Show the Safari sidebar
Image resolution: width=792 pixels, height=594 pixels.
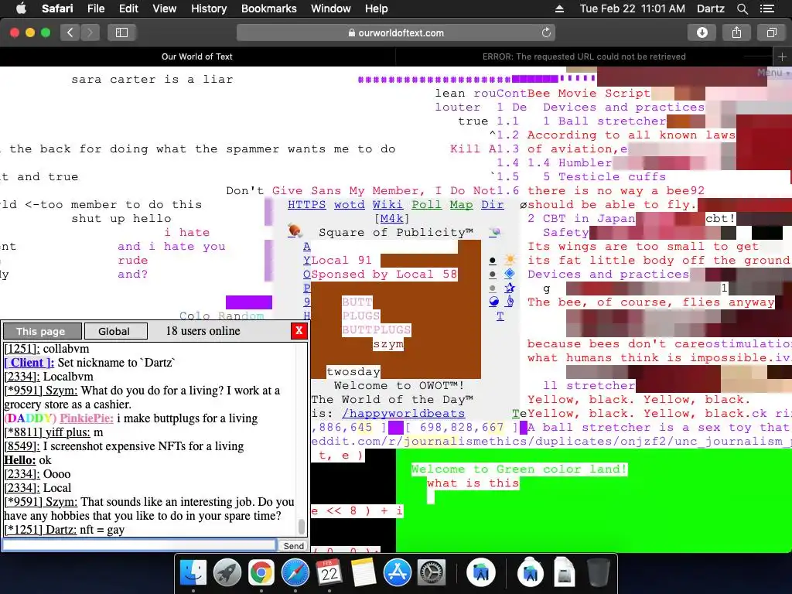coord(121,32)
